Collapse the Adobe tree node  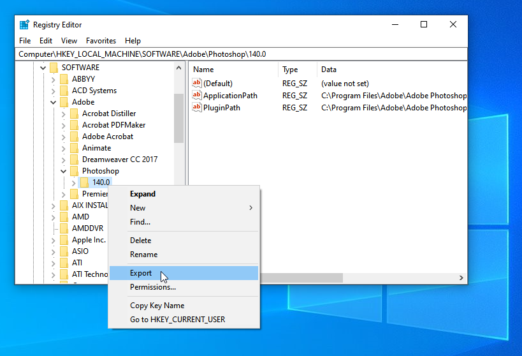pos(53,102)
